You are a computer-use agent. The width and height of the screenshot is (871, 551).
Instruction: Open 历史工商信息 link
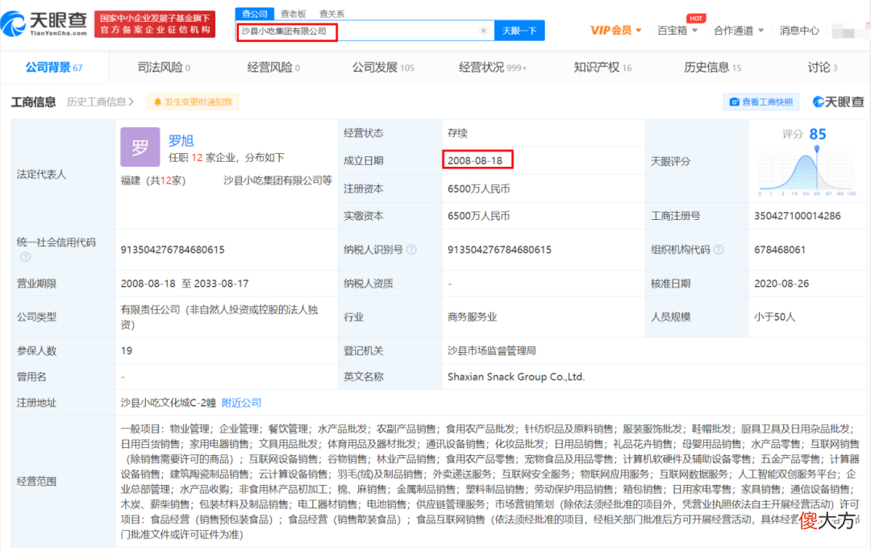pos(100,102)
